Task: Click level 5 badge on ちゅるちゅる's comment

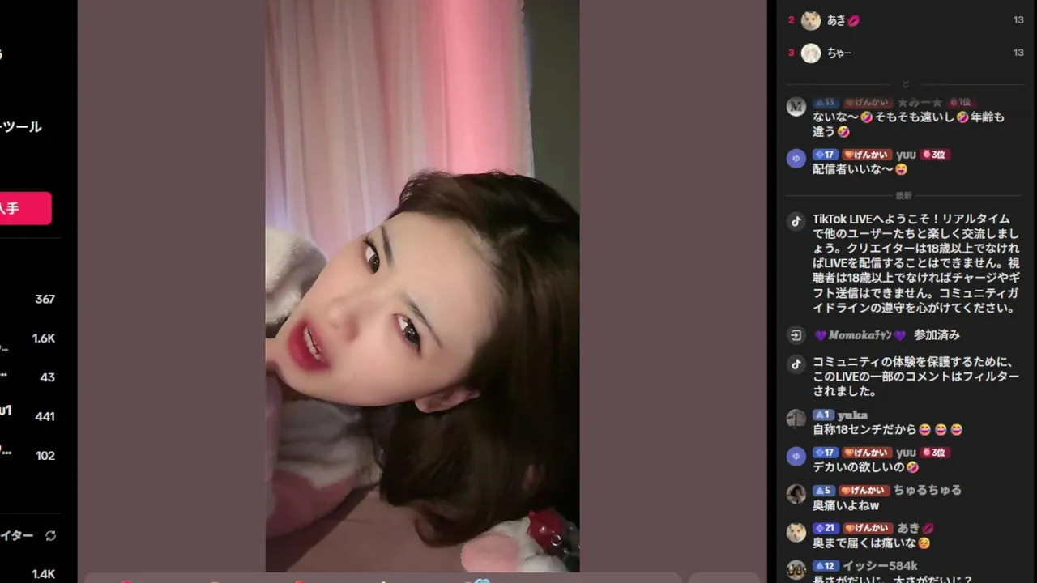Action: [824, 490]
